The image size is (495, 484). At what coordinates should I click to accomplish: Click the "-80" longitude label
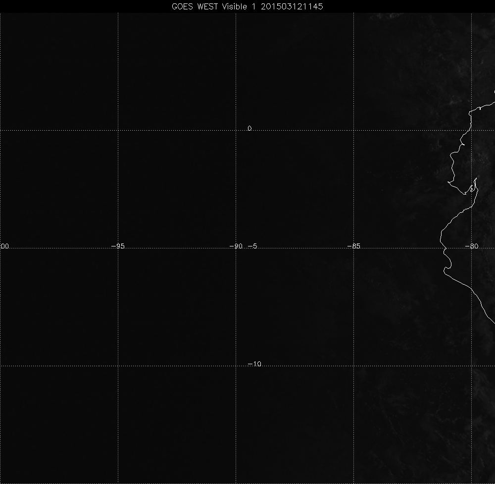pos(472,246)
